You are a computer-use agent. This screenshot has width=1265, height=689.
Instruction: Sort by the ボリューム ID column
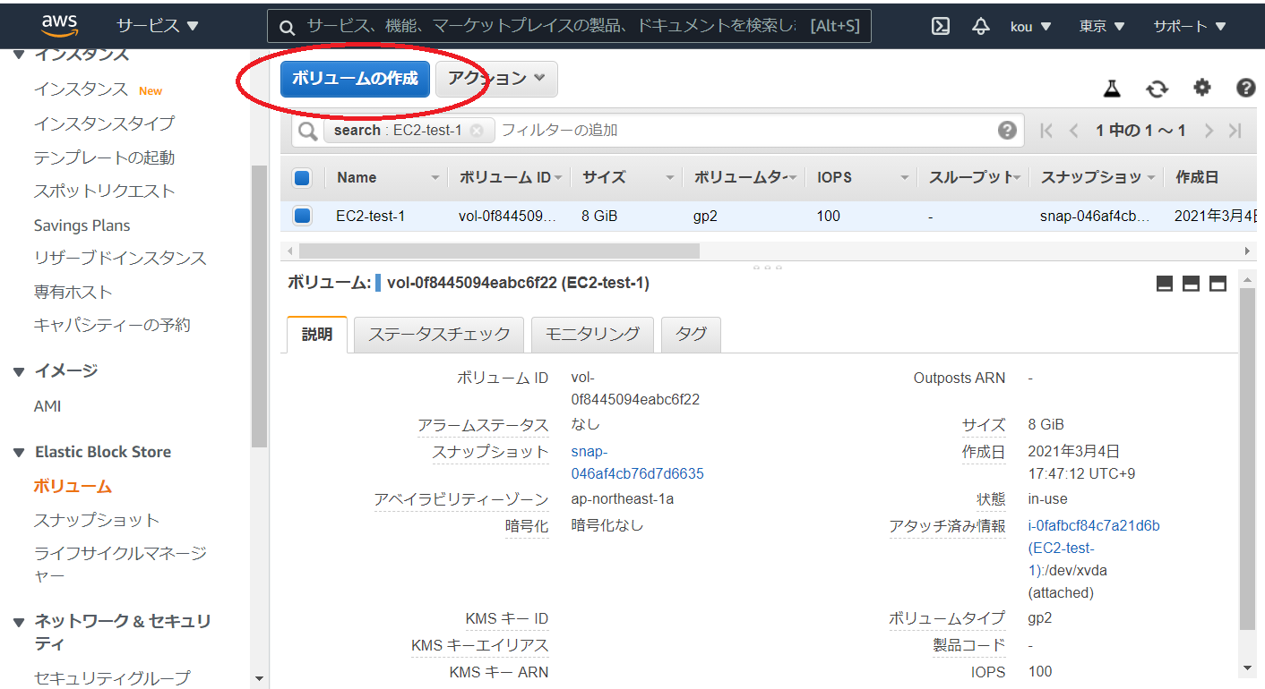coord(510,177)
